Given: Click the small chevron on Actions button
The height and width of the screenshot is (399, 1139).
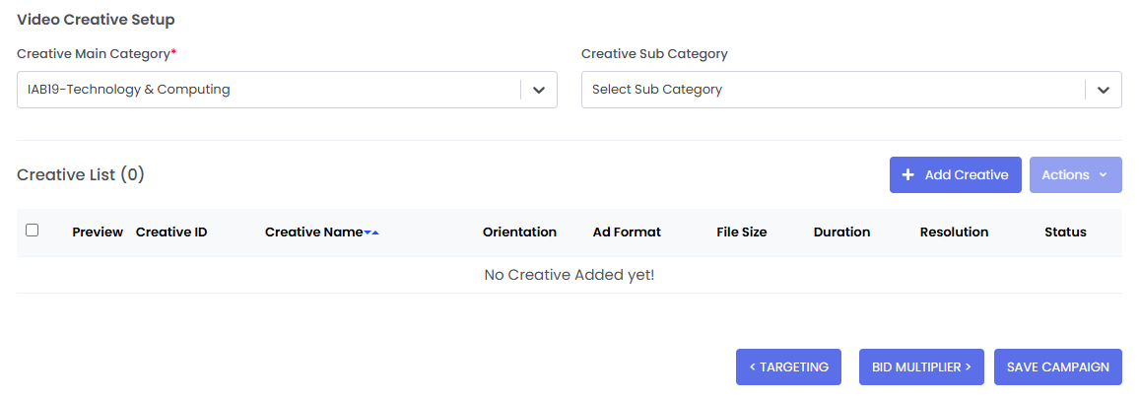Looking at the screenshot, I should (1103, 175).
